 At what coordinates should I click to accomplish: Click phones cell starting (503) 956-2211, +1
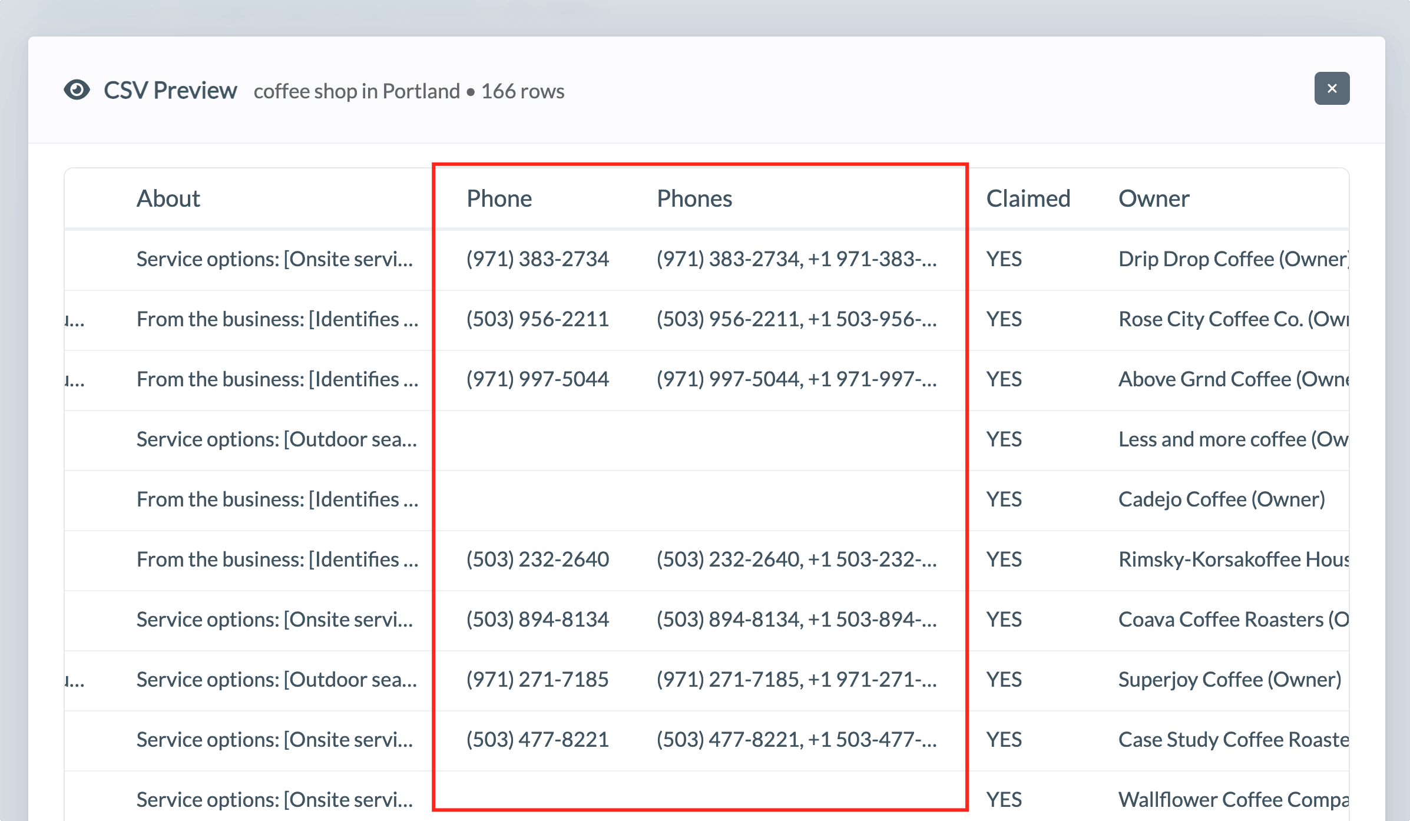797,319
